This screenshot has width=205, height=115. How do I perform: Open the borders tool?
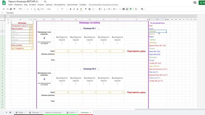click(90, 9)
